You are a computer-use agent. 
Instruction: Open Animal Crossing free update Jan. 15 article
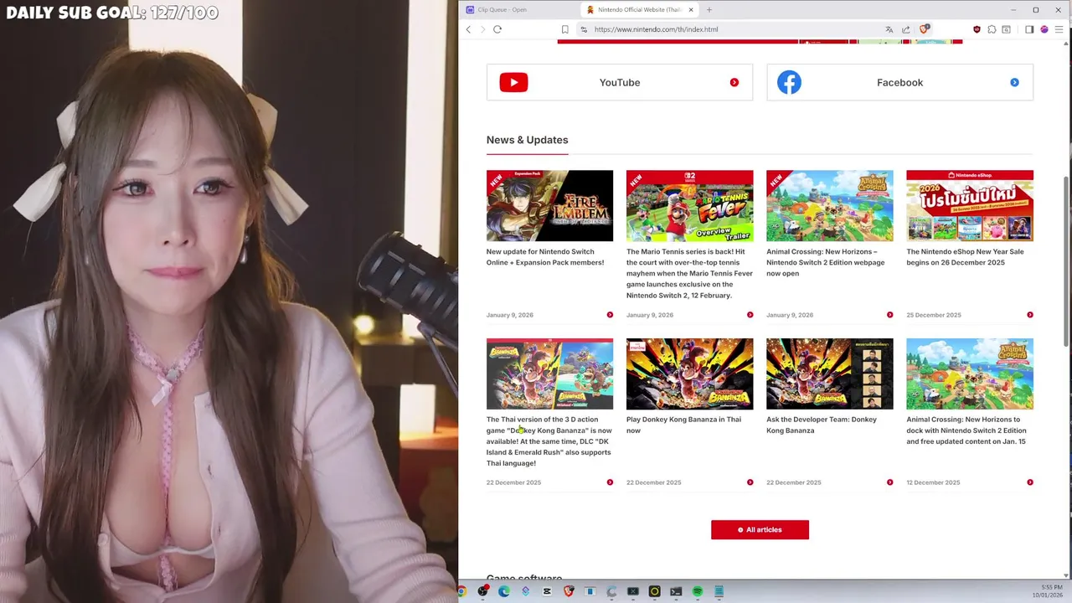point(966,430)
